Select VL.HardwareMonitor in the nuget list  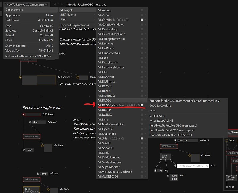122,67
